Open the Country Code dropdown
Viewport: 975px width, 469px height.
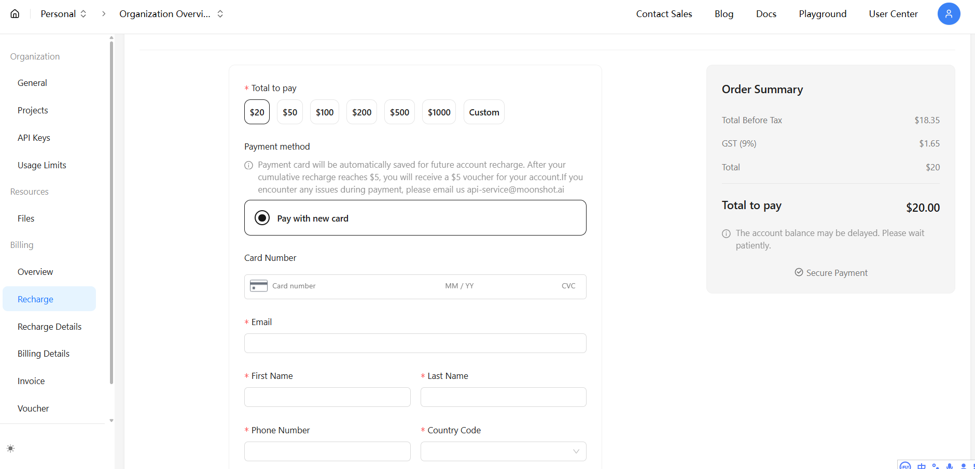503,451
